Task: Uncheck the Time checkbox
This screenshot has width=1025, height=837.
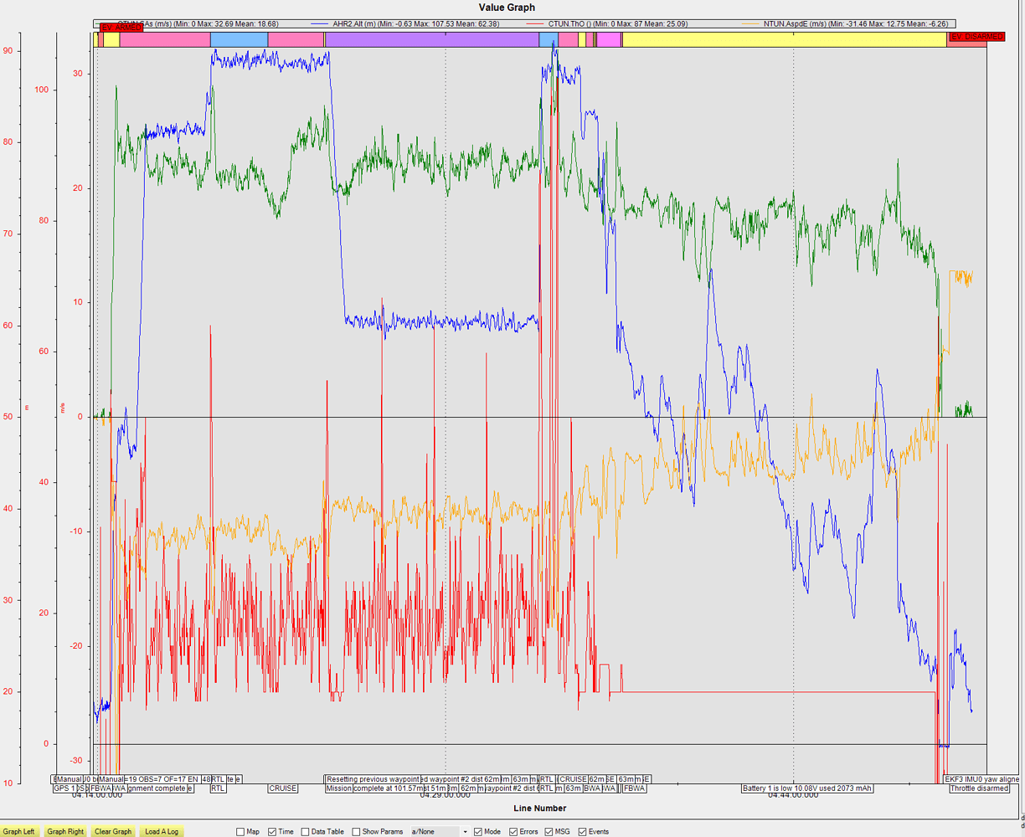Action: [x=273, y=832]
